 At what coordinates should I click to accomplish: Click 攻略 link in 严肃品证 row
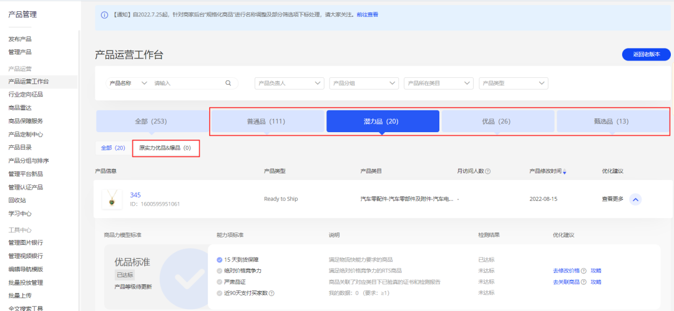(x=596, y=282)
